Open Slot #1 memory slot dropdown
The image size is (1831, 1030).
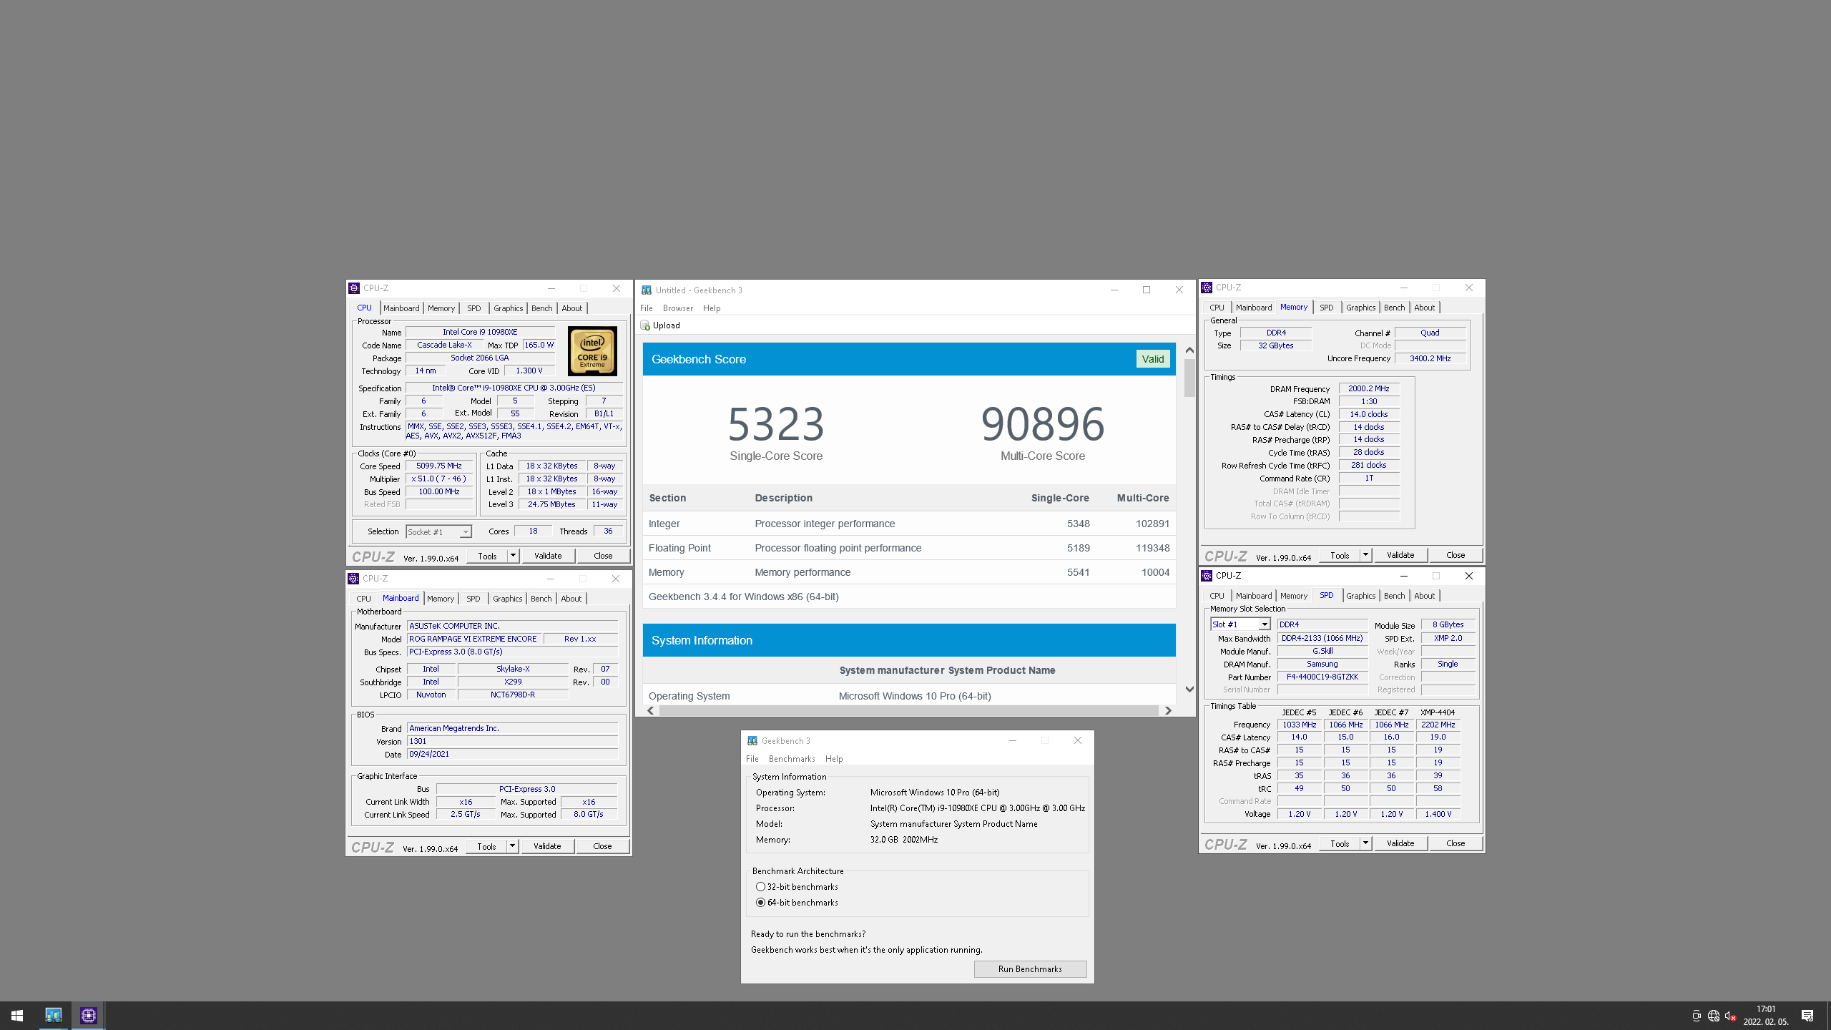pyautogui.click(x=1240, y=624)
